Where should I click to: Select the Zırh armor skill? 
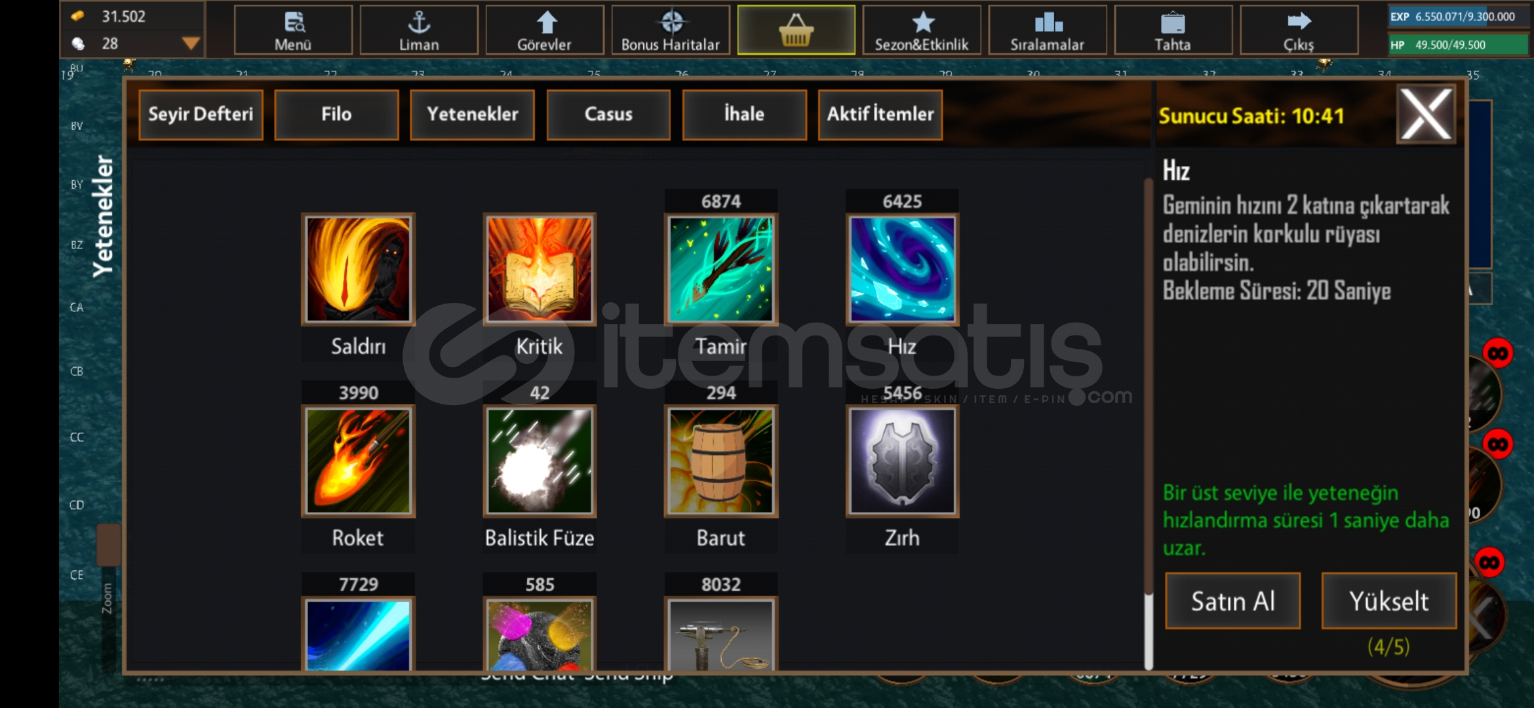click(902, 461)
